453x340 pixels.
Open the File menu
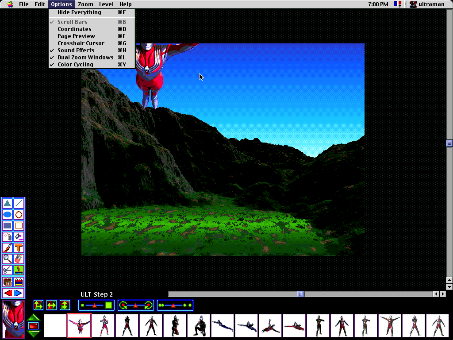pyautogui.click(x=24, y=4)
